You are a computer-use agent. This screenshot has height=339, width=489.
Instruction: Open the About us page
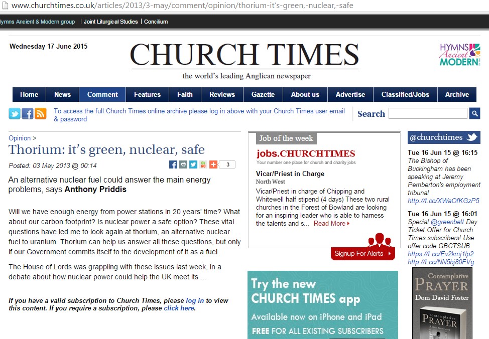click(305, 94)
